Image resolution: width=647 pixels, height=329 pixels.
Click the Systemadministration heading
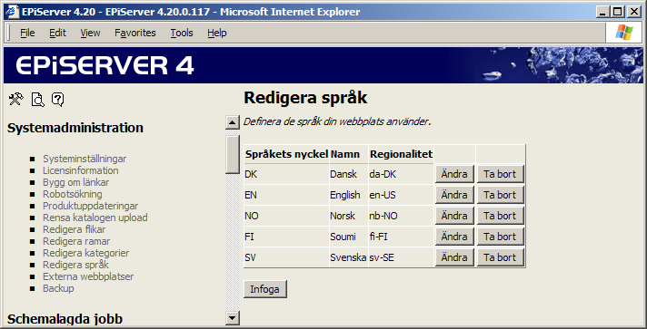(x=75, y=128)
